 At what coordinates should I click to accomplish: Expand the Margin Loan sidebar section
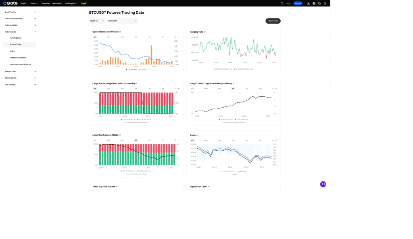20,71
